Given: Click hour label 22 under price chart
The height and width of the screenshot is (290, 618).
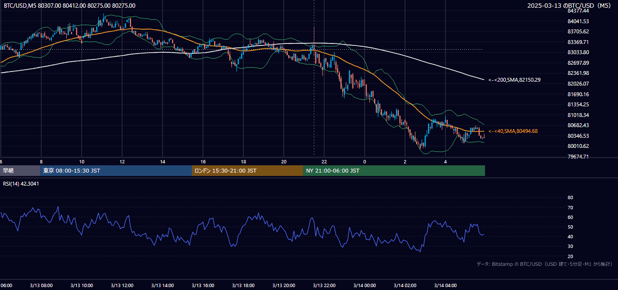Looking at the screenshot, I should 324,161.
